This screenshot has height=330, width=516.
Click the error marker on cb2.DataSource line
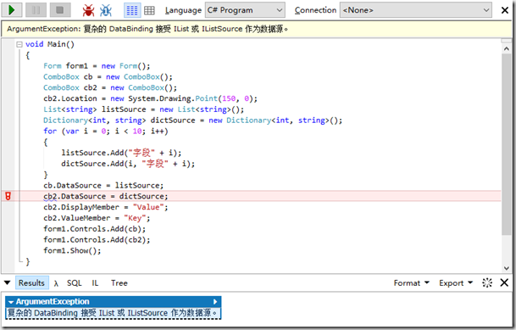point(8,196)
